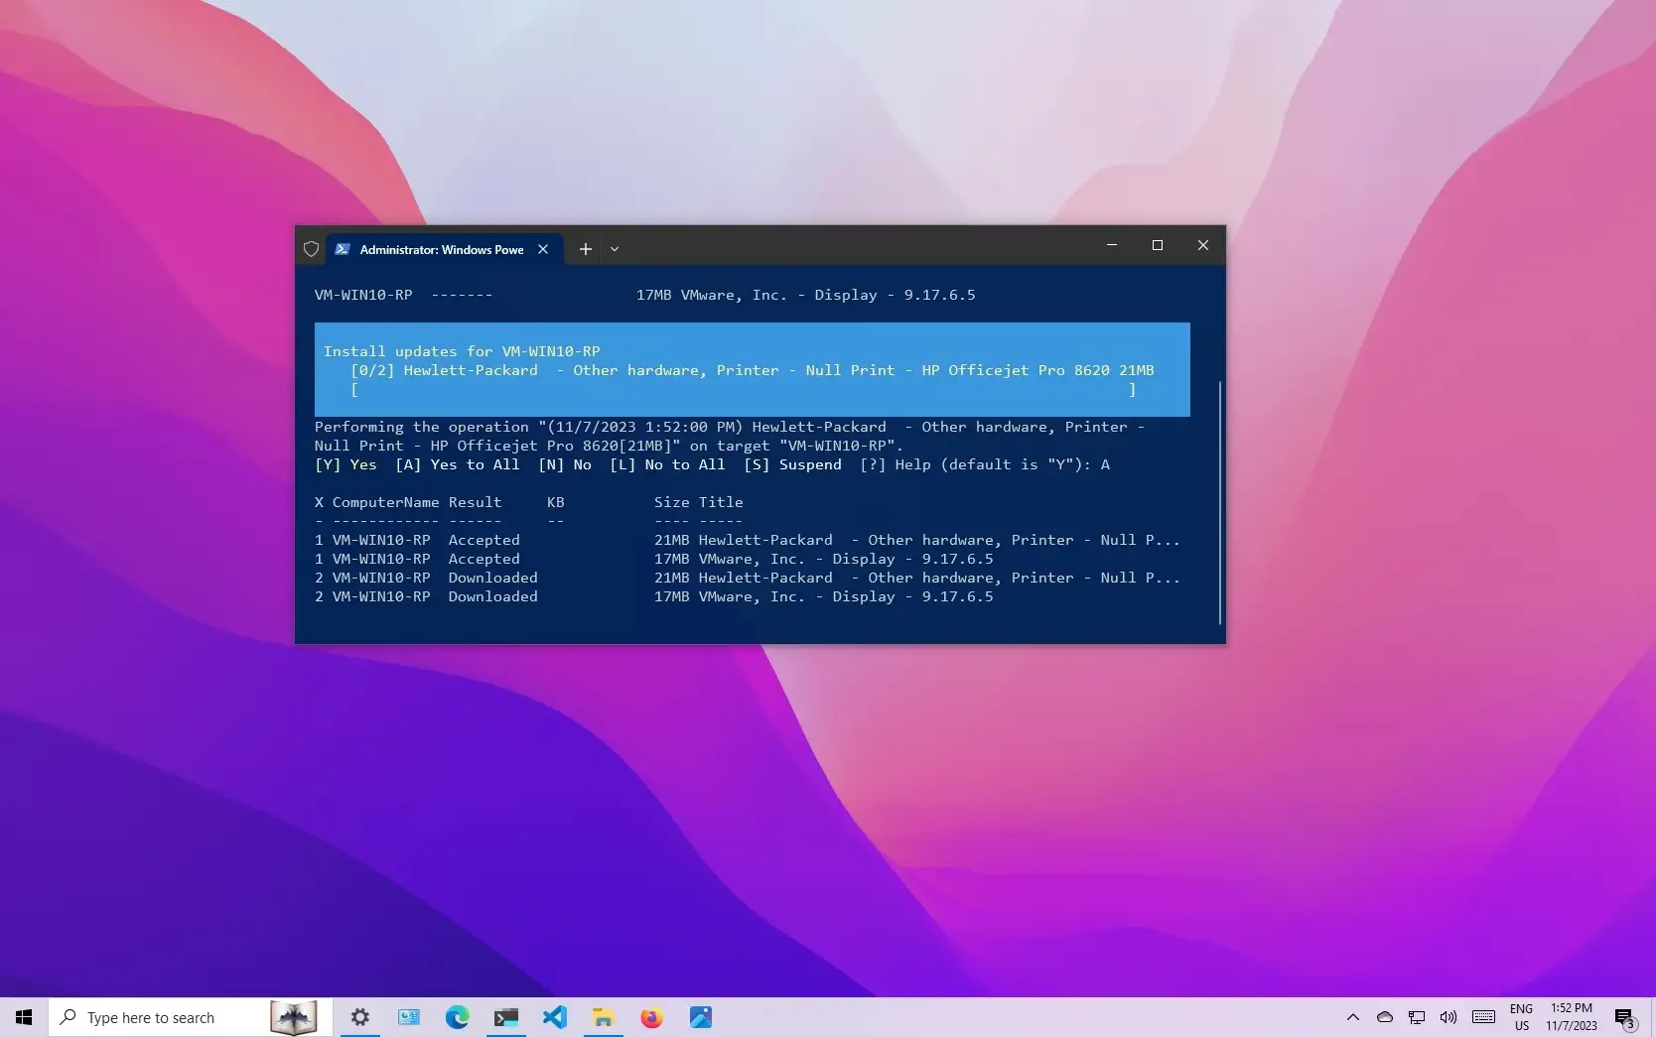The image size is (1656, 1037).
Task: Toggle the touch keyboard from the tray
Action: [x=1483, y=1017]
